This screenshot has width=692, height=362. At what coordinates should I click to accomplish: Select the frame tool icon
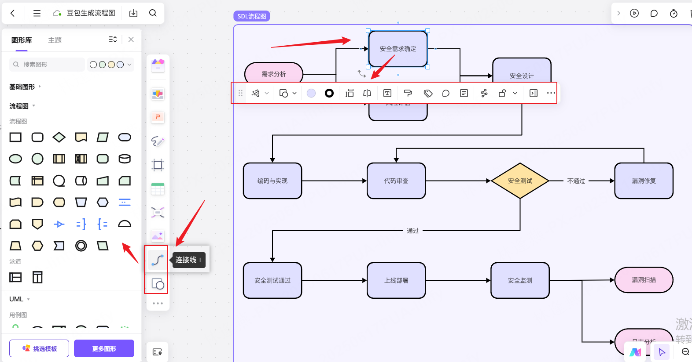pyautogui.click(x=158, y=165)
